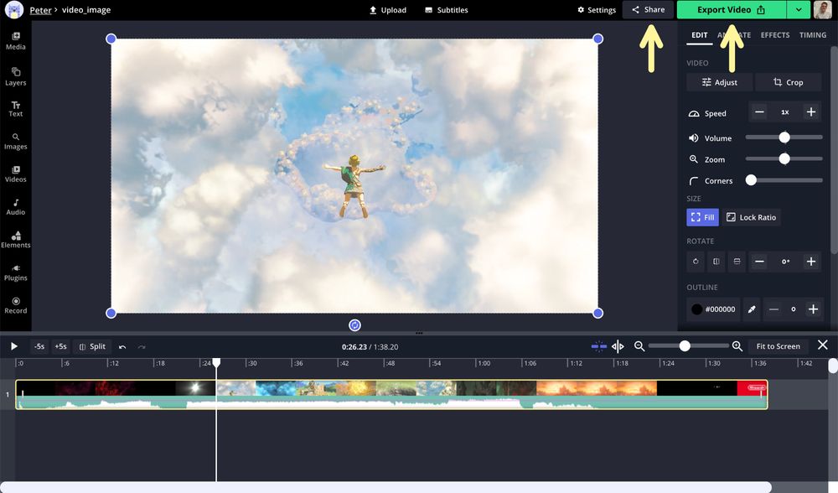Viewport: 838px width, 493px height.
Task: Switch to the Timing tab
Action: click(x=812, y=35)
